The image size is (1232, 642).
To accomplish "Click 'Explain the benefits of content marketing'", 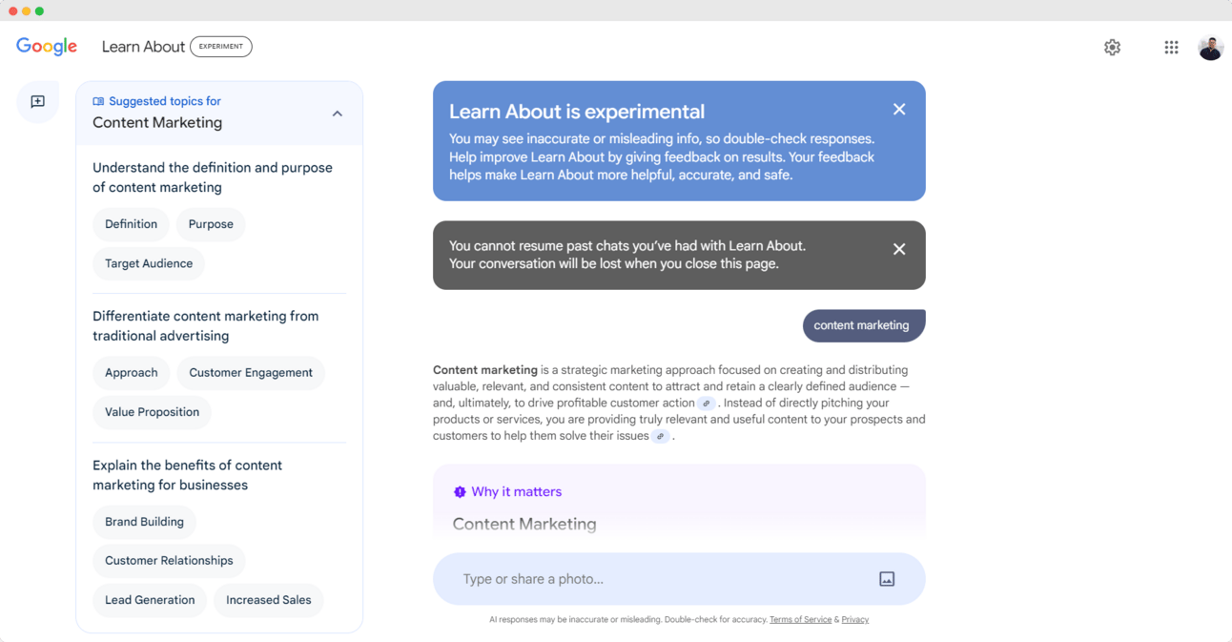I will coord(188,475).
